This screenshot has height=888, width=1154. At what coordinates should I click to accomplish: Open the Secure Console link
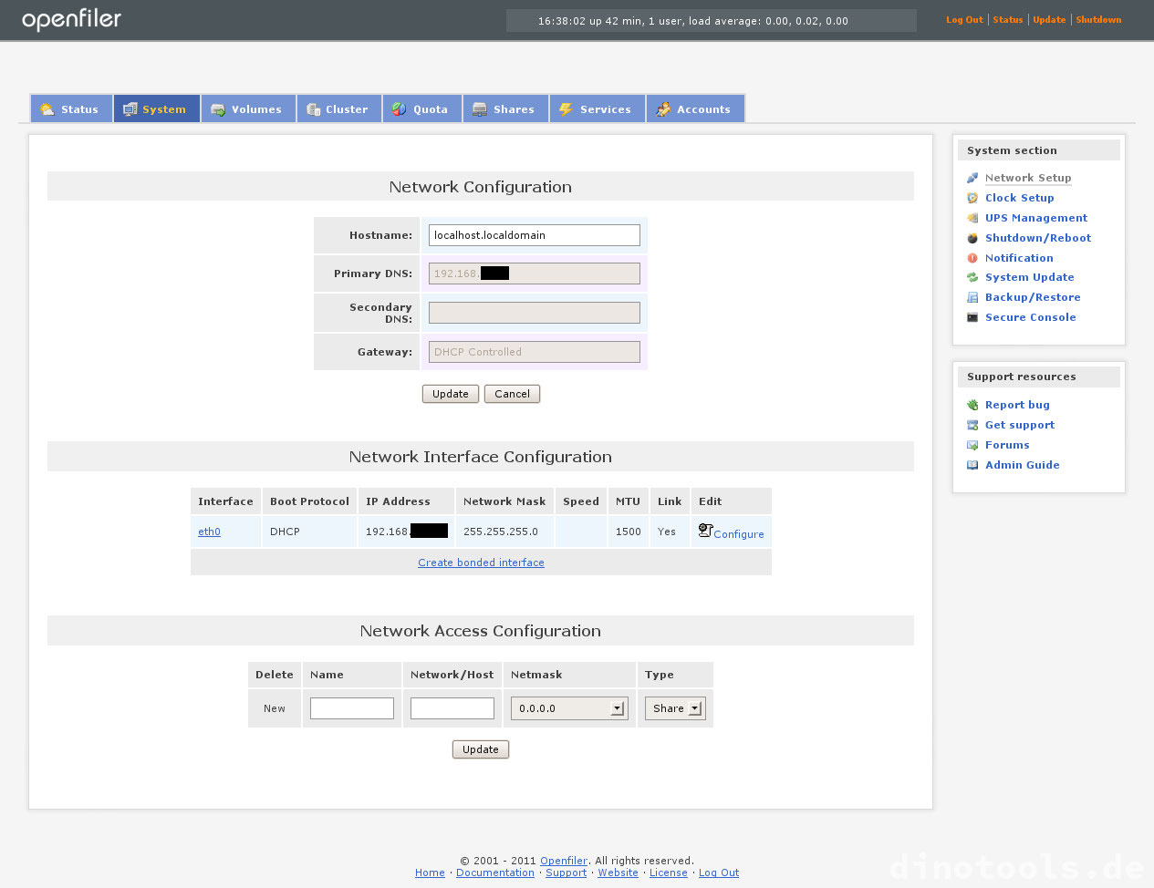1031,317
